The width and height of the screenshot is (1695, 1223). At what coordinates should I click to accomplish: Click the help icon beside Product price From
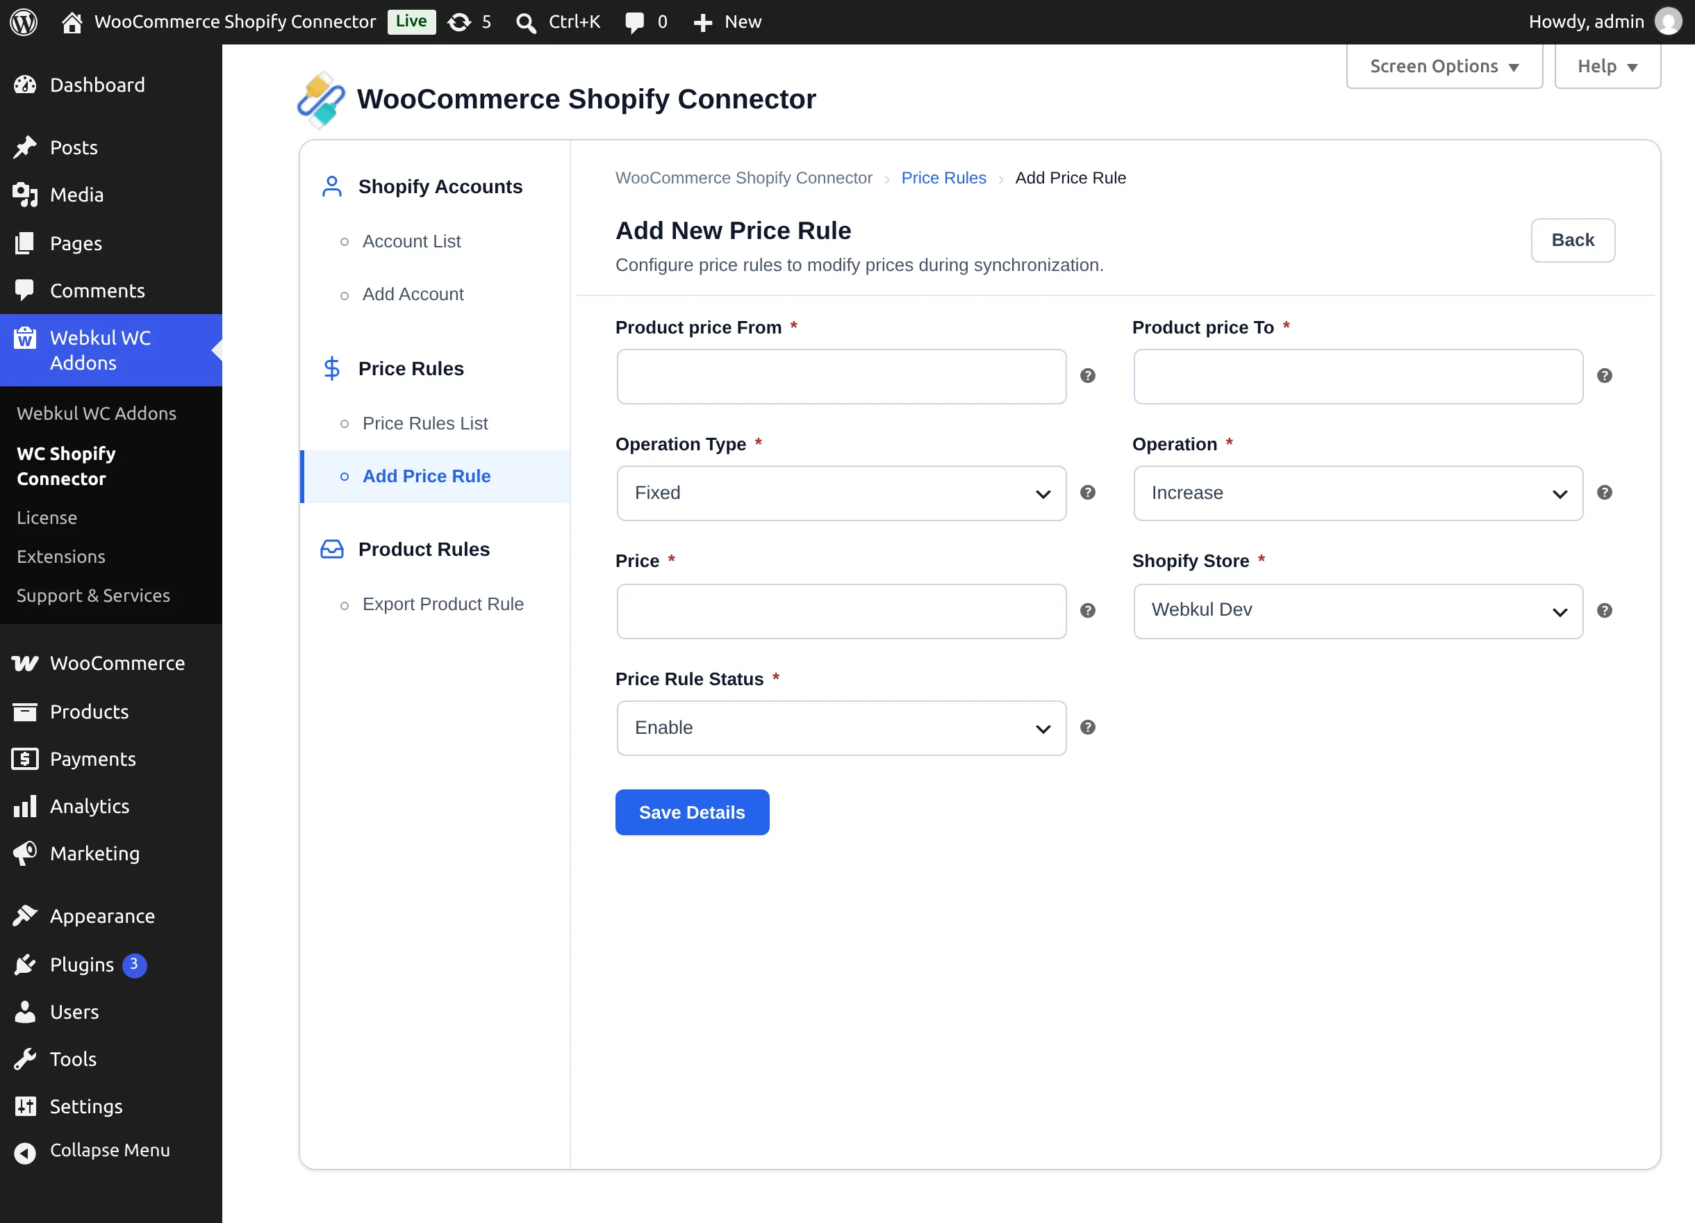[x=1087, y=376]
